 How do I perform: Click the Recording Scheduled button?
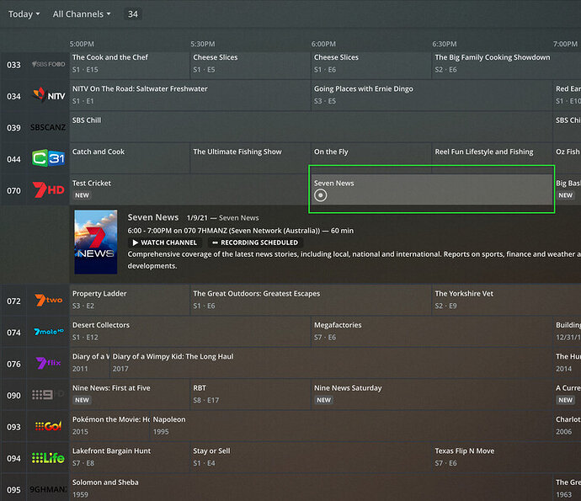point(255,243)
